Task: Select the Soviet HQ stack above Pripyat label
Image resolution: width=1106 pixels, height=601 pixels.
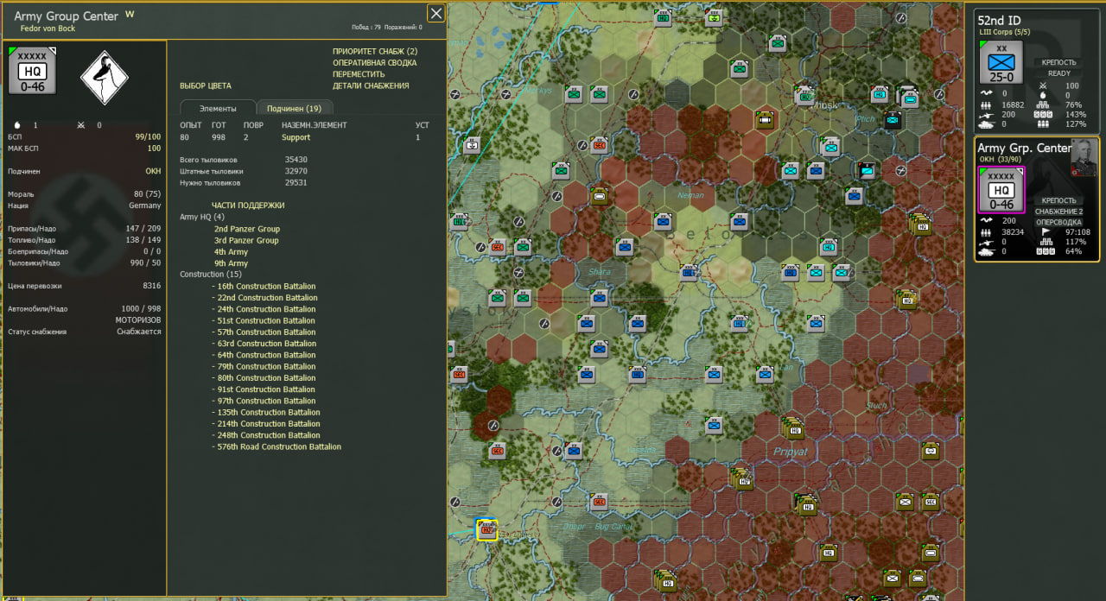Action: pos(794,427)
